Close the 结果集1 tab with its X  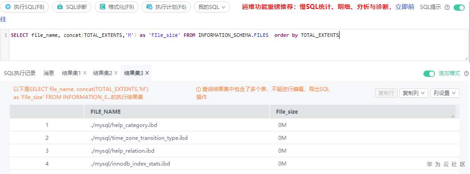tap(85, 73)
